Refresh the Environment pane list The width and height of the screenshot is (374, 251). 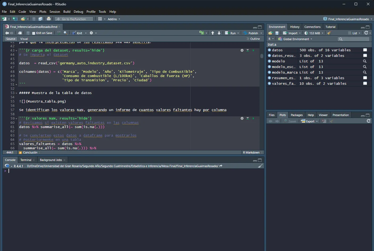tap(366, 33)
